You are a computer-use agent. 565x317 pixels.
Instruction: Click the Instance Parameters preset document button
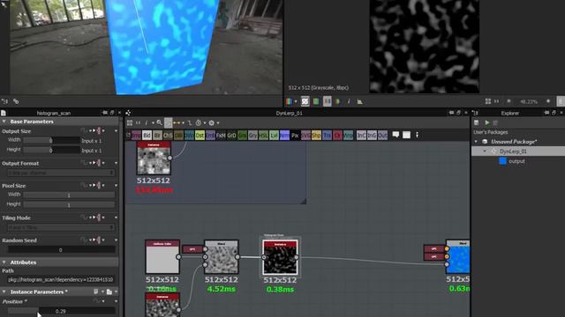pos(96,291)
